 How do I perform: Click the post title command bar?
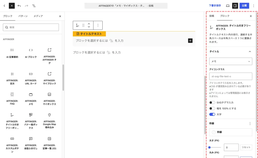pyautogui.click(x=126, y=6)
